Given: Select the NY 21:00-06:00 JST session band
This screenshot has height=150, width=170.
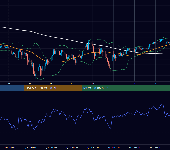Looking at the screenshot, I should pyautogui.click(x=126, y=88).
